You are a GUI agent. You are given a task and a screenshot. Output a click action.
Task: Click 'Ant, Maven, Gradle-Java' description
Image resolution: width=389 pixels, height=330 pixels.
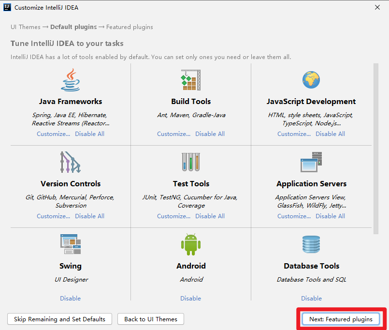pyautogui.click(x=191, y=115)
